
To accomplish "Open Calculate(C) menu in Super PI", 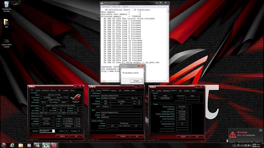I will click(x=106, y=7).
